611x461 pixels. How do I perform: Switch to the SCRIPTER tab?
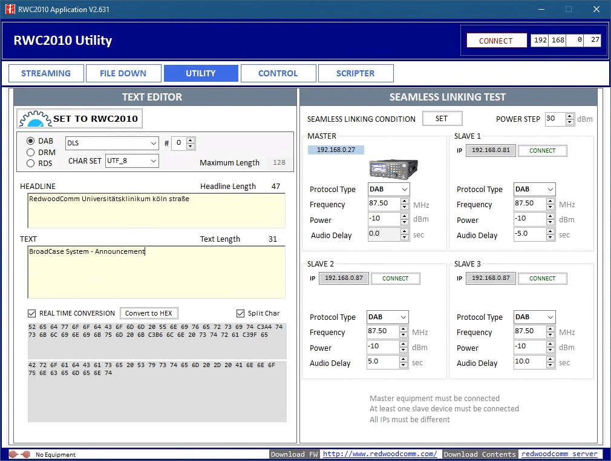[x=355, y=73]
